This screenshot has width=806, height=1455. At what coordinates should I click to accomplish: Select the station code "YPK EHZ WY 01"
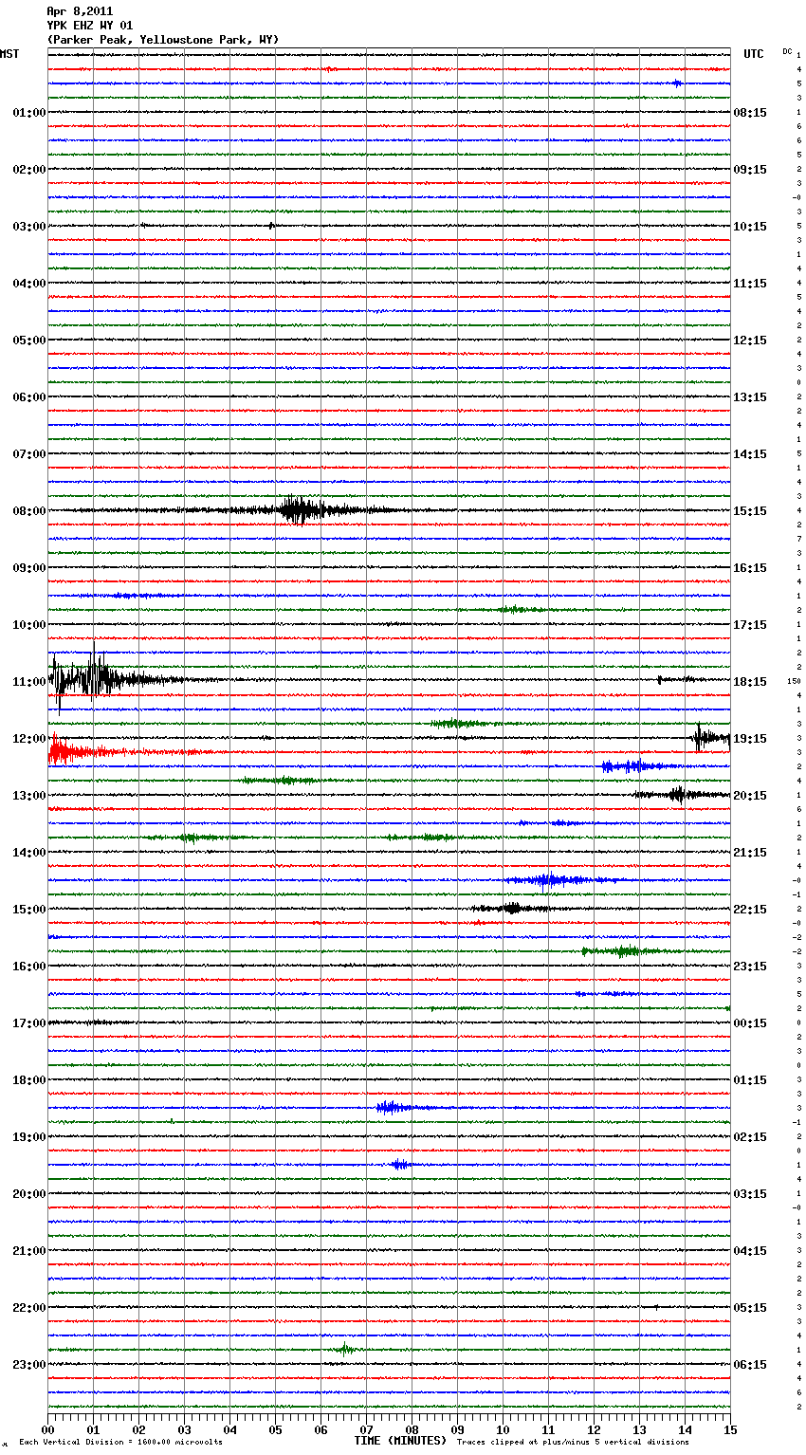pyautogui.click(x=90, y=26)
